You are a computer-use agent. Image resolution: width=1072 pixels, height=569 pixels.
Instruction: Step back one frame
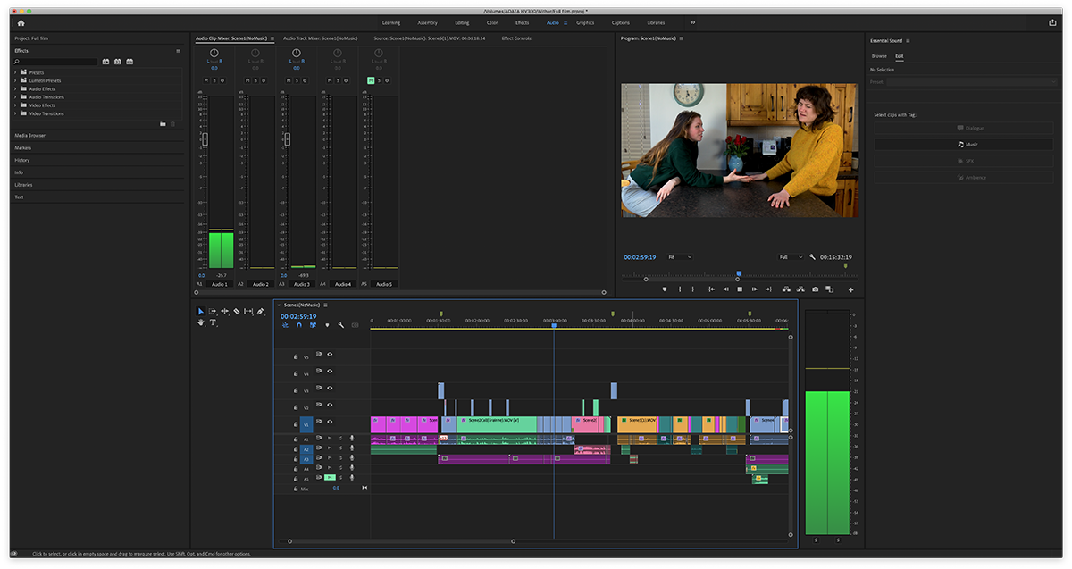tap(726, 289)
